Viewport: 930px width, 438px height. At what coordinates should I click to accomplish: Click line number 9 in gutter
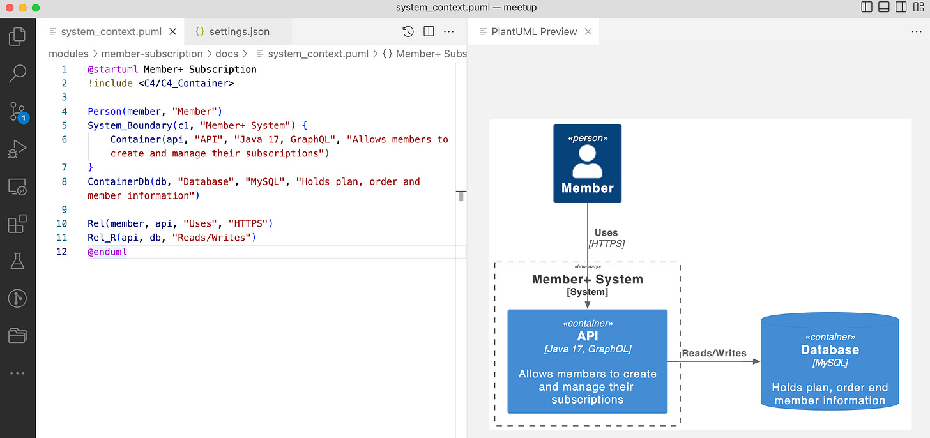tap(64, 209)
